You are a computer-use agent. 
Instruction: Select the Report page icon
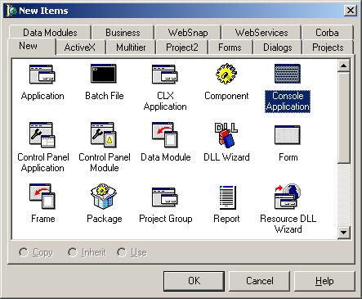click(x=227, y=197)
